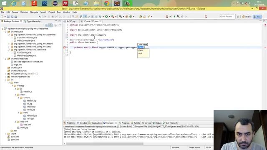The height and width of the screenshot is (150, 267).
Task: Switch to the Type Hierarchy tab
Action: click(32, 21)
